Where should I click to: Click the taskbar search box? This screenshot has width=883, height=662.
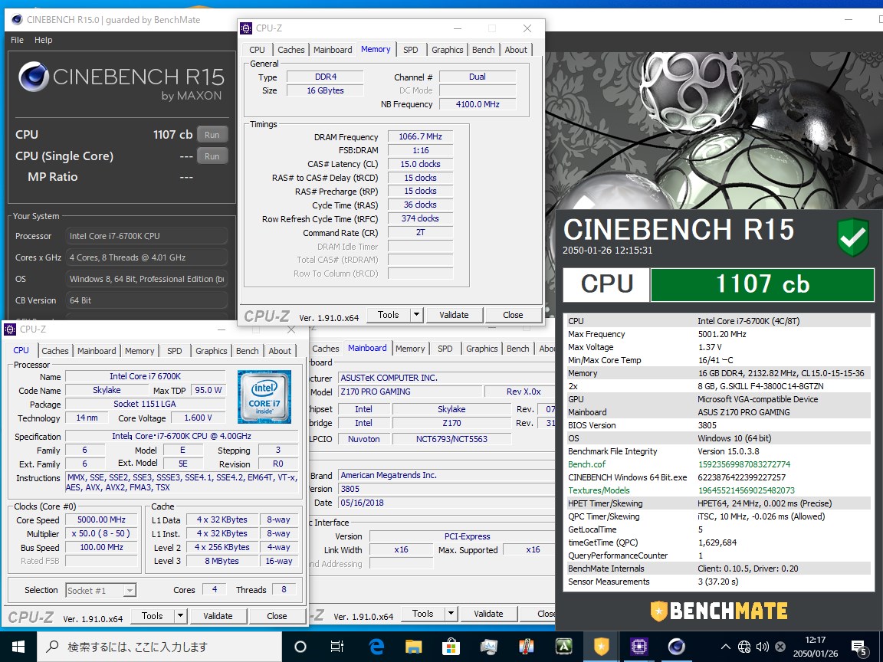(x=159, y=647)
